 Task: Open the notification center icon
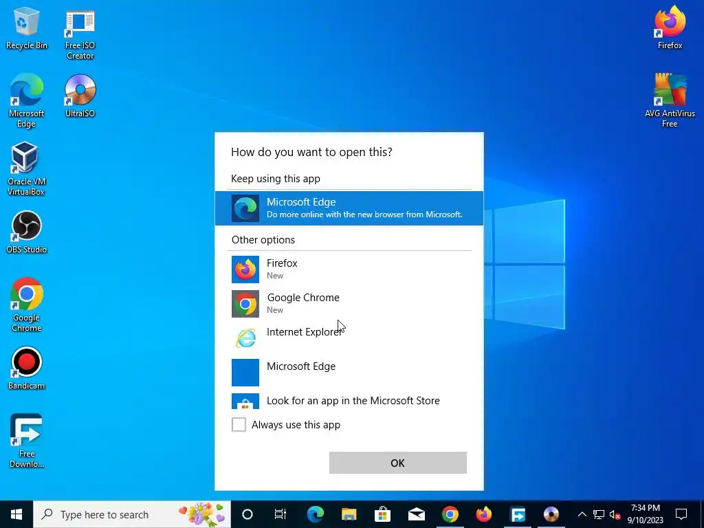(x=681, y=514)
